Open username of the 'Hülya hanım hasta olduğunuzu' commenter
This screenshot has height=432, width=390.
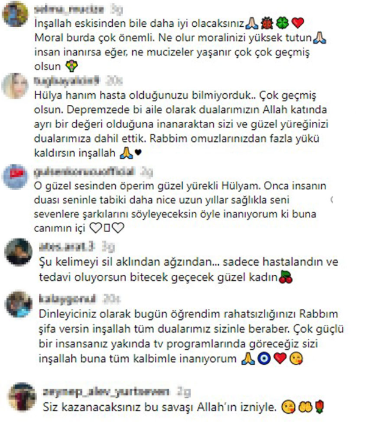[67, 80]
